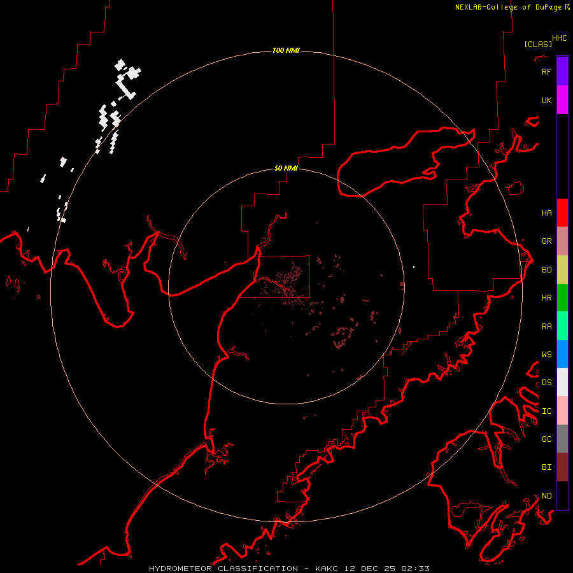Click the RA legend label
Viewport: 573px width, 573px height.
(x=546, y=326)
